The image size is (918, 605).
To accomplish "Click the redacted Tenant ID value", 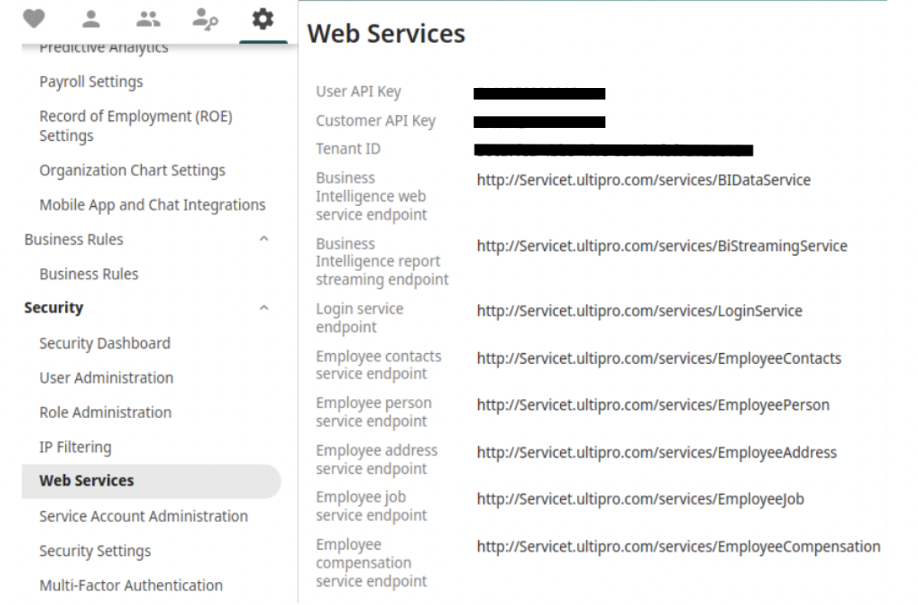I will point(614,150).
